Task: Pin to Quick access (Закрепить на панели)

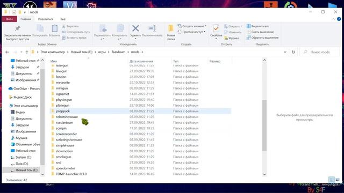Action: pos(18,32)
